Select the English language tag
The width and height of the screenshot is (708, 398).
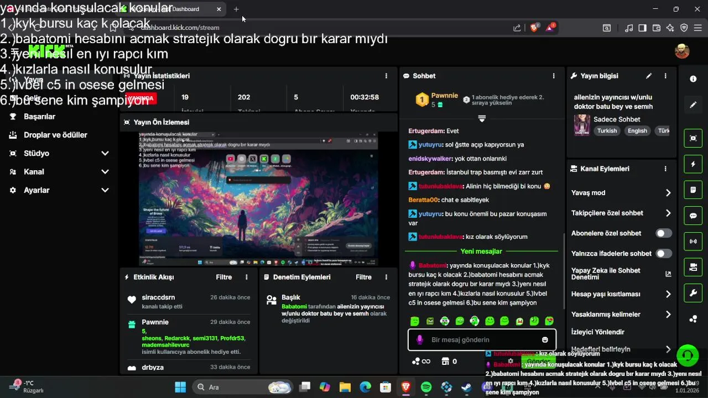637,131
